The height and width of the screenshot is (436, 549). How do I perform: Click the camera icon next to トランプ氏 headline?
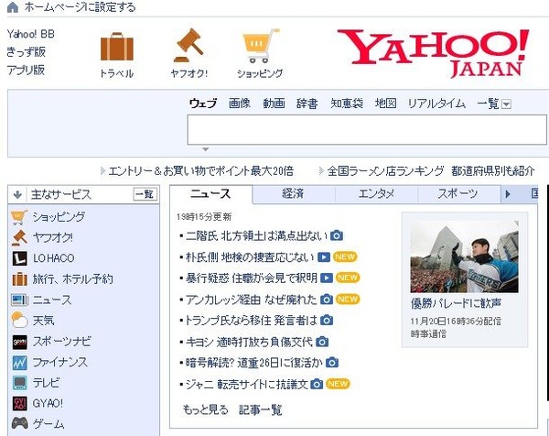pos(327,320)
